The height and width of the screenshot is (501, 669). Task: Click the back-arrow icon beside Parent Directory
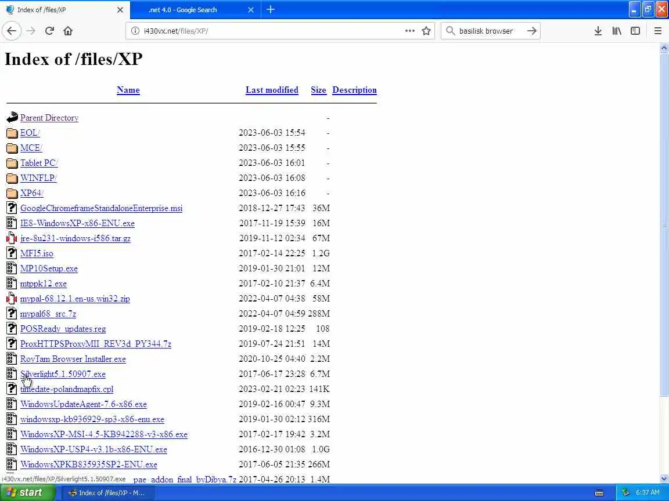(x=12, y=118)
